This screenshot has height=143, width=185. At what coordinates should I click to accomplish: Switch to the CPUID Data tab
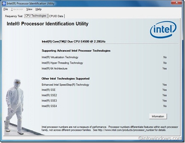coord(56,16)
